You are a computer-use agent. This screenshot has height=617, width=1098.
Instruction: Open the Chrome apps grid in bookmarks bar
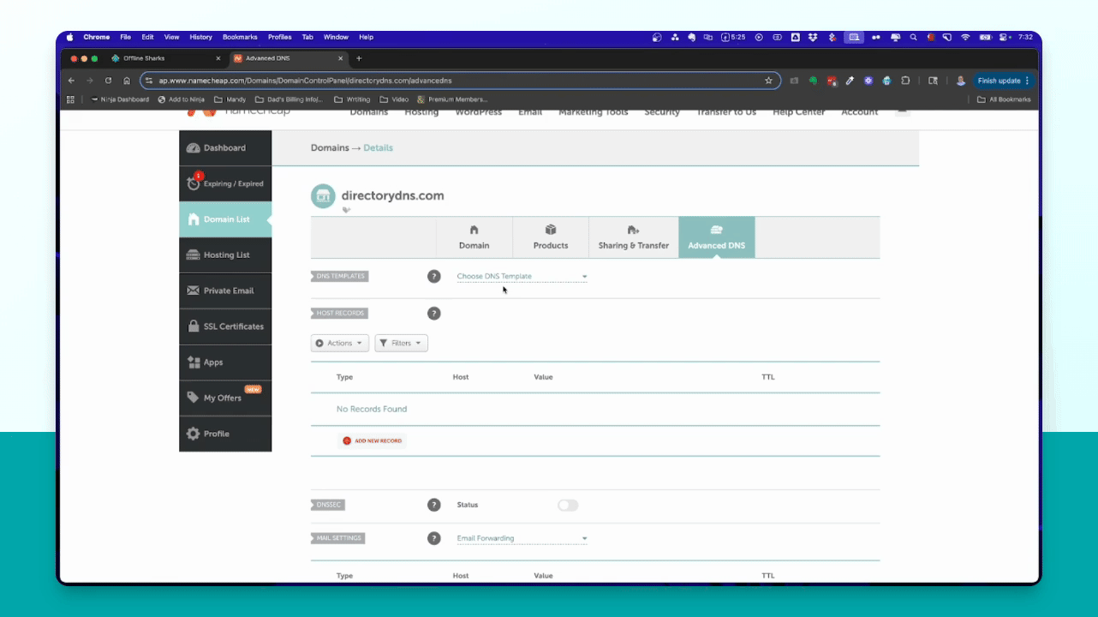[x=71, y=99]
